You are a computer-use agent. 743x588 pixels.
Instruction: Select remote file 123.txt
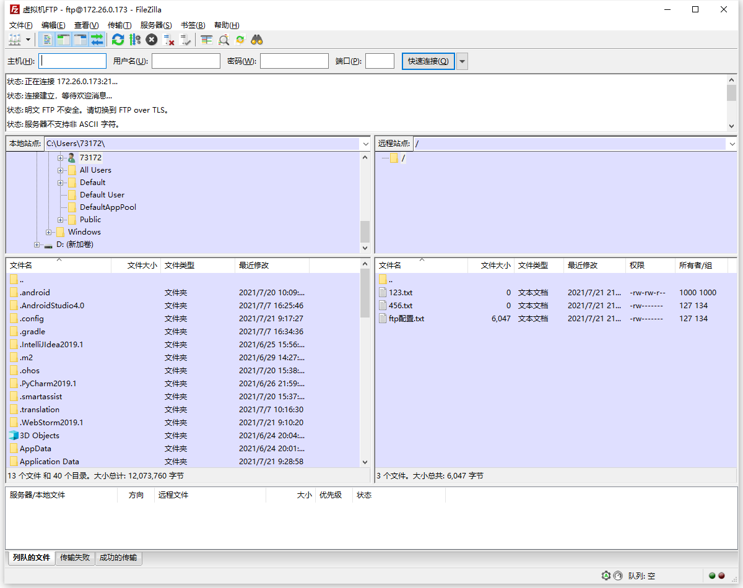(401, 292)
